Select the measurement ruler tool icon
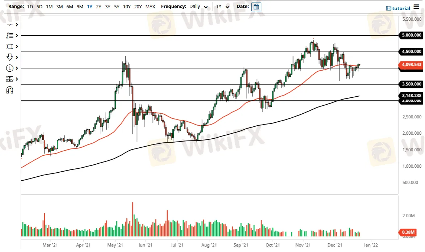 [x=9, y=79]
